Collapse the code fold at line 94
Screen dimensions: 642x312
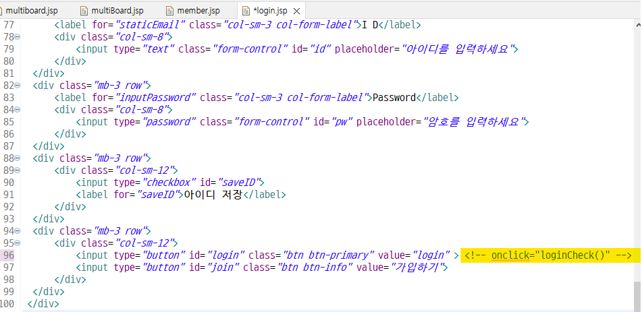coord(18,231)
